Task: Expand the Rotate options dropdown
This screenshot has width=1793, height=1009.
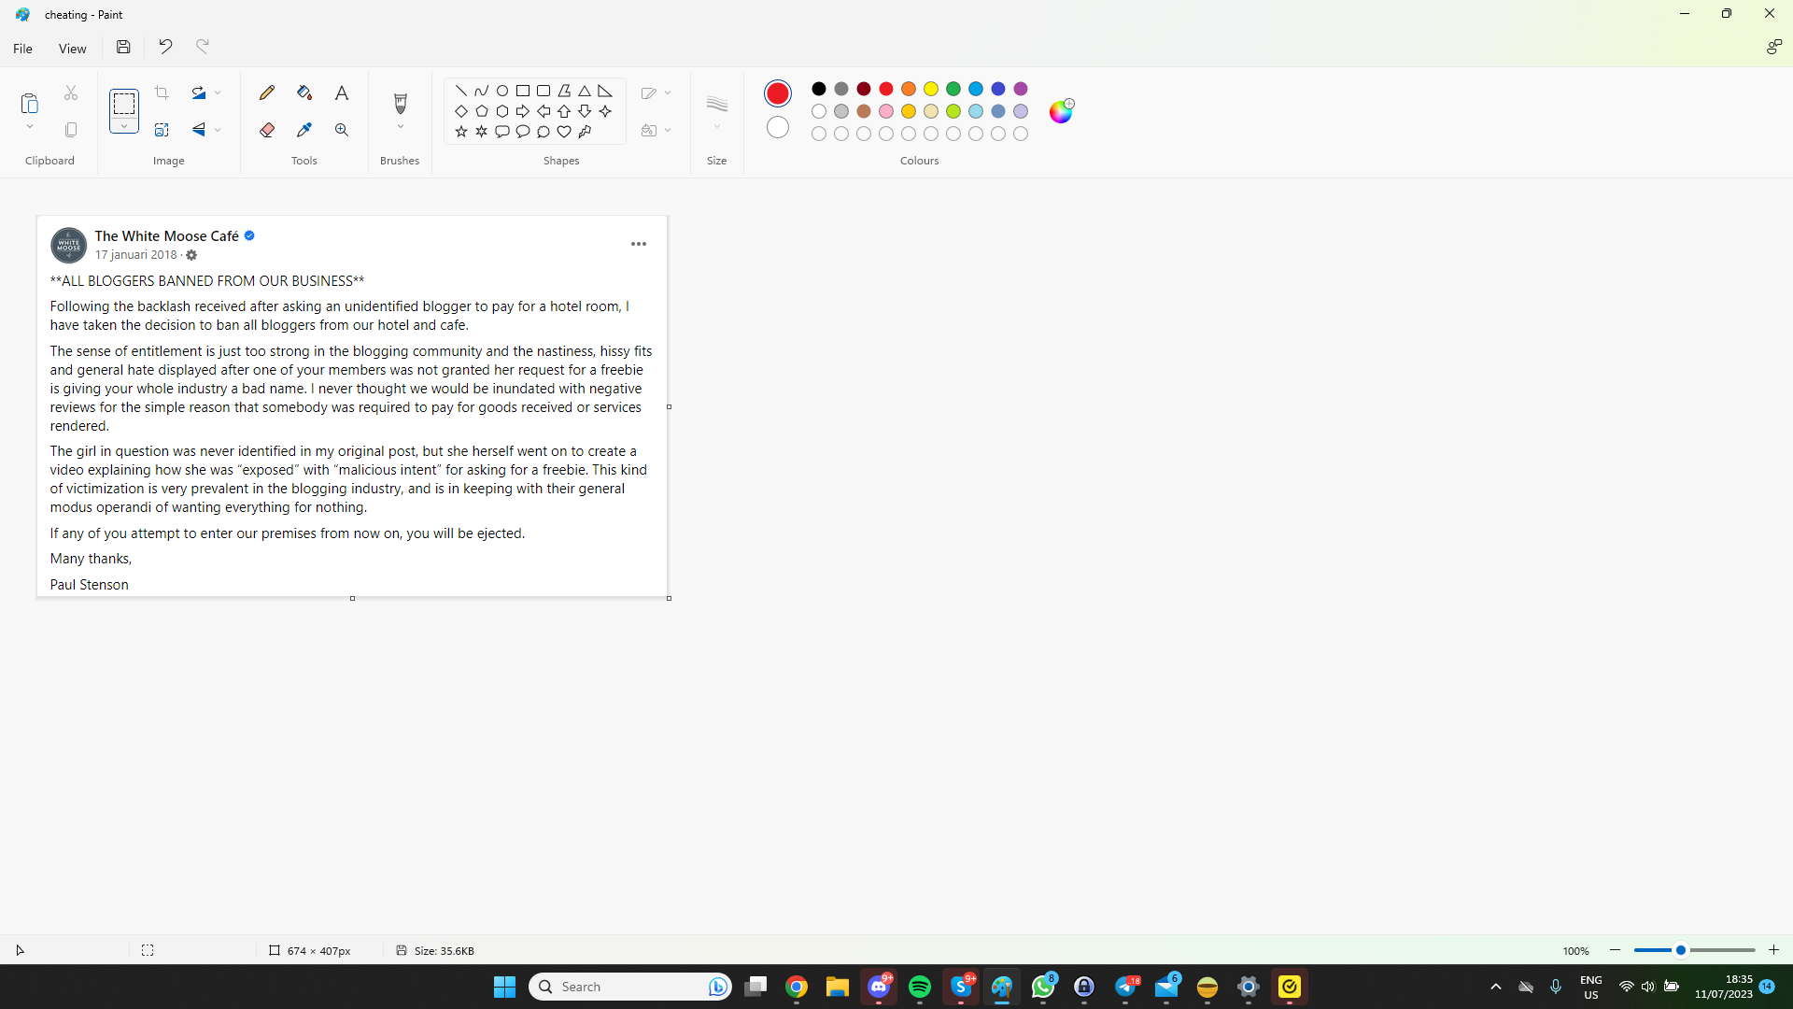Action: [x=218, y=92]
